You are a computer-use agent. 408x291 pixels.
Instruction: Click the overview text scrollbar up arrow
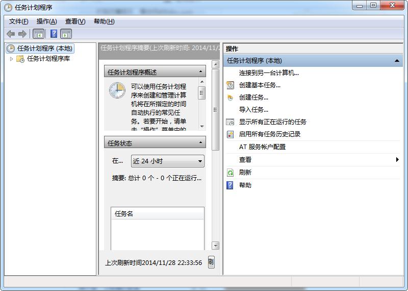202,82
